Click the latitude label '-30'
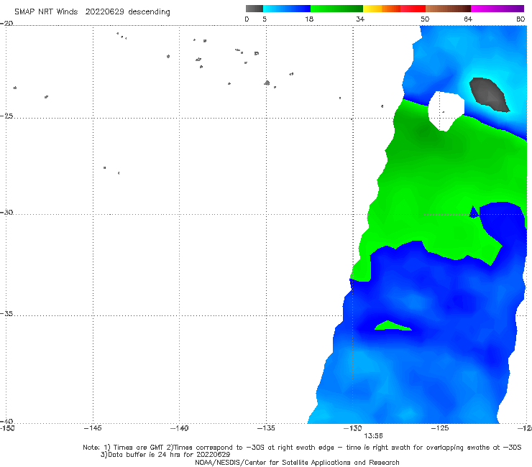 (6, 212)
